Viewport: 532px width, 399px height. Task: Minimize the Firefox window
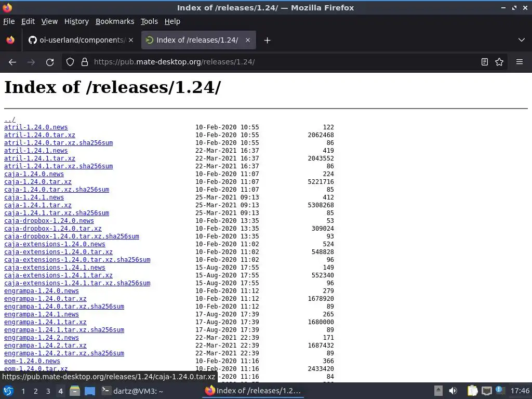point(503,7)
